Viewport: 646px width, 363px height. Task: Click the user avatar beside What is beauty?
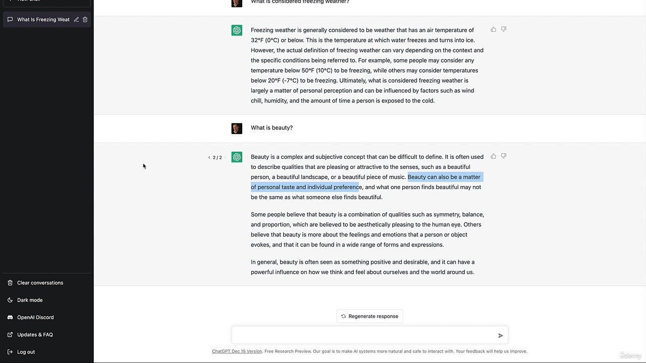[237, 129]
